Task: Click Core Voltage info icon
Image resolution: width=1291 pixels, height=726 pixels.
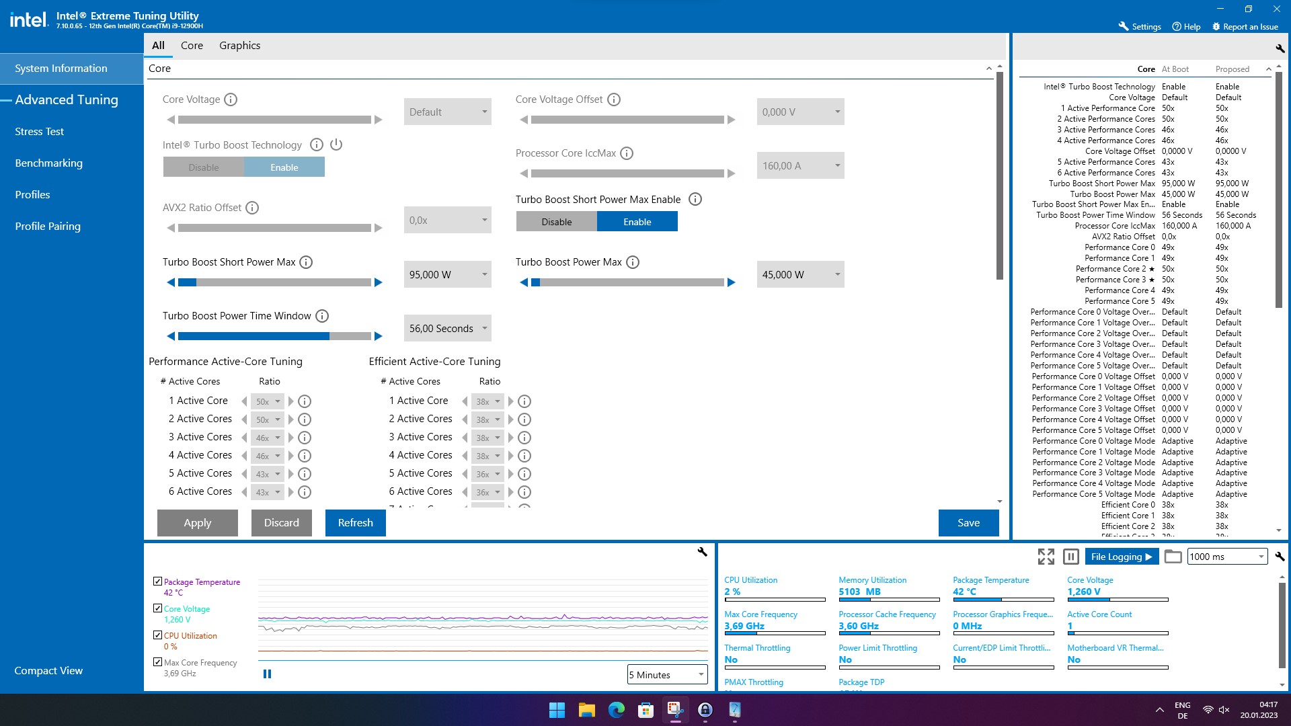Action: [231, 99]
